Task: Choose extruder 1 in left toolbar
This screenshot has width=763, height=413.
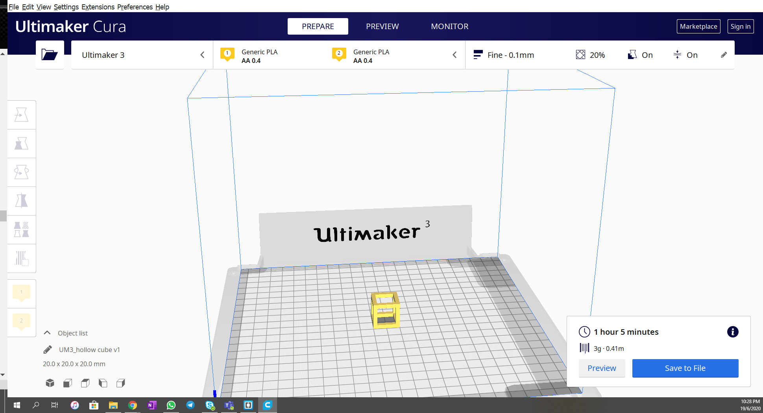Action: pyautogui.click(x=22, y=293)
